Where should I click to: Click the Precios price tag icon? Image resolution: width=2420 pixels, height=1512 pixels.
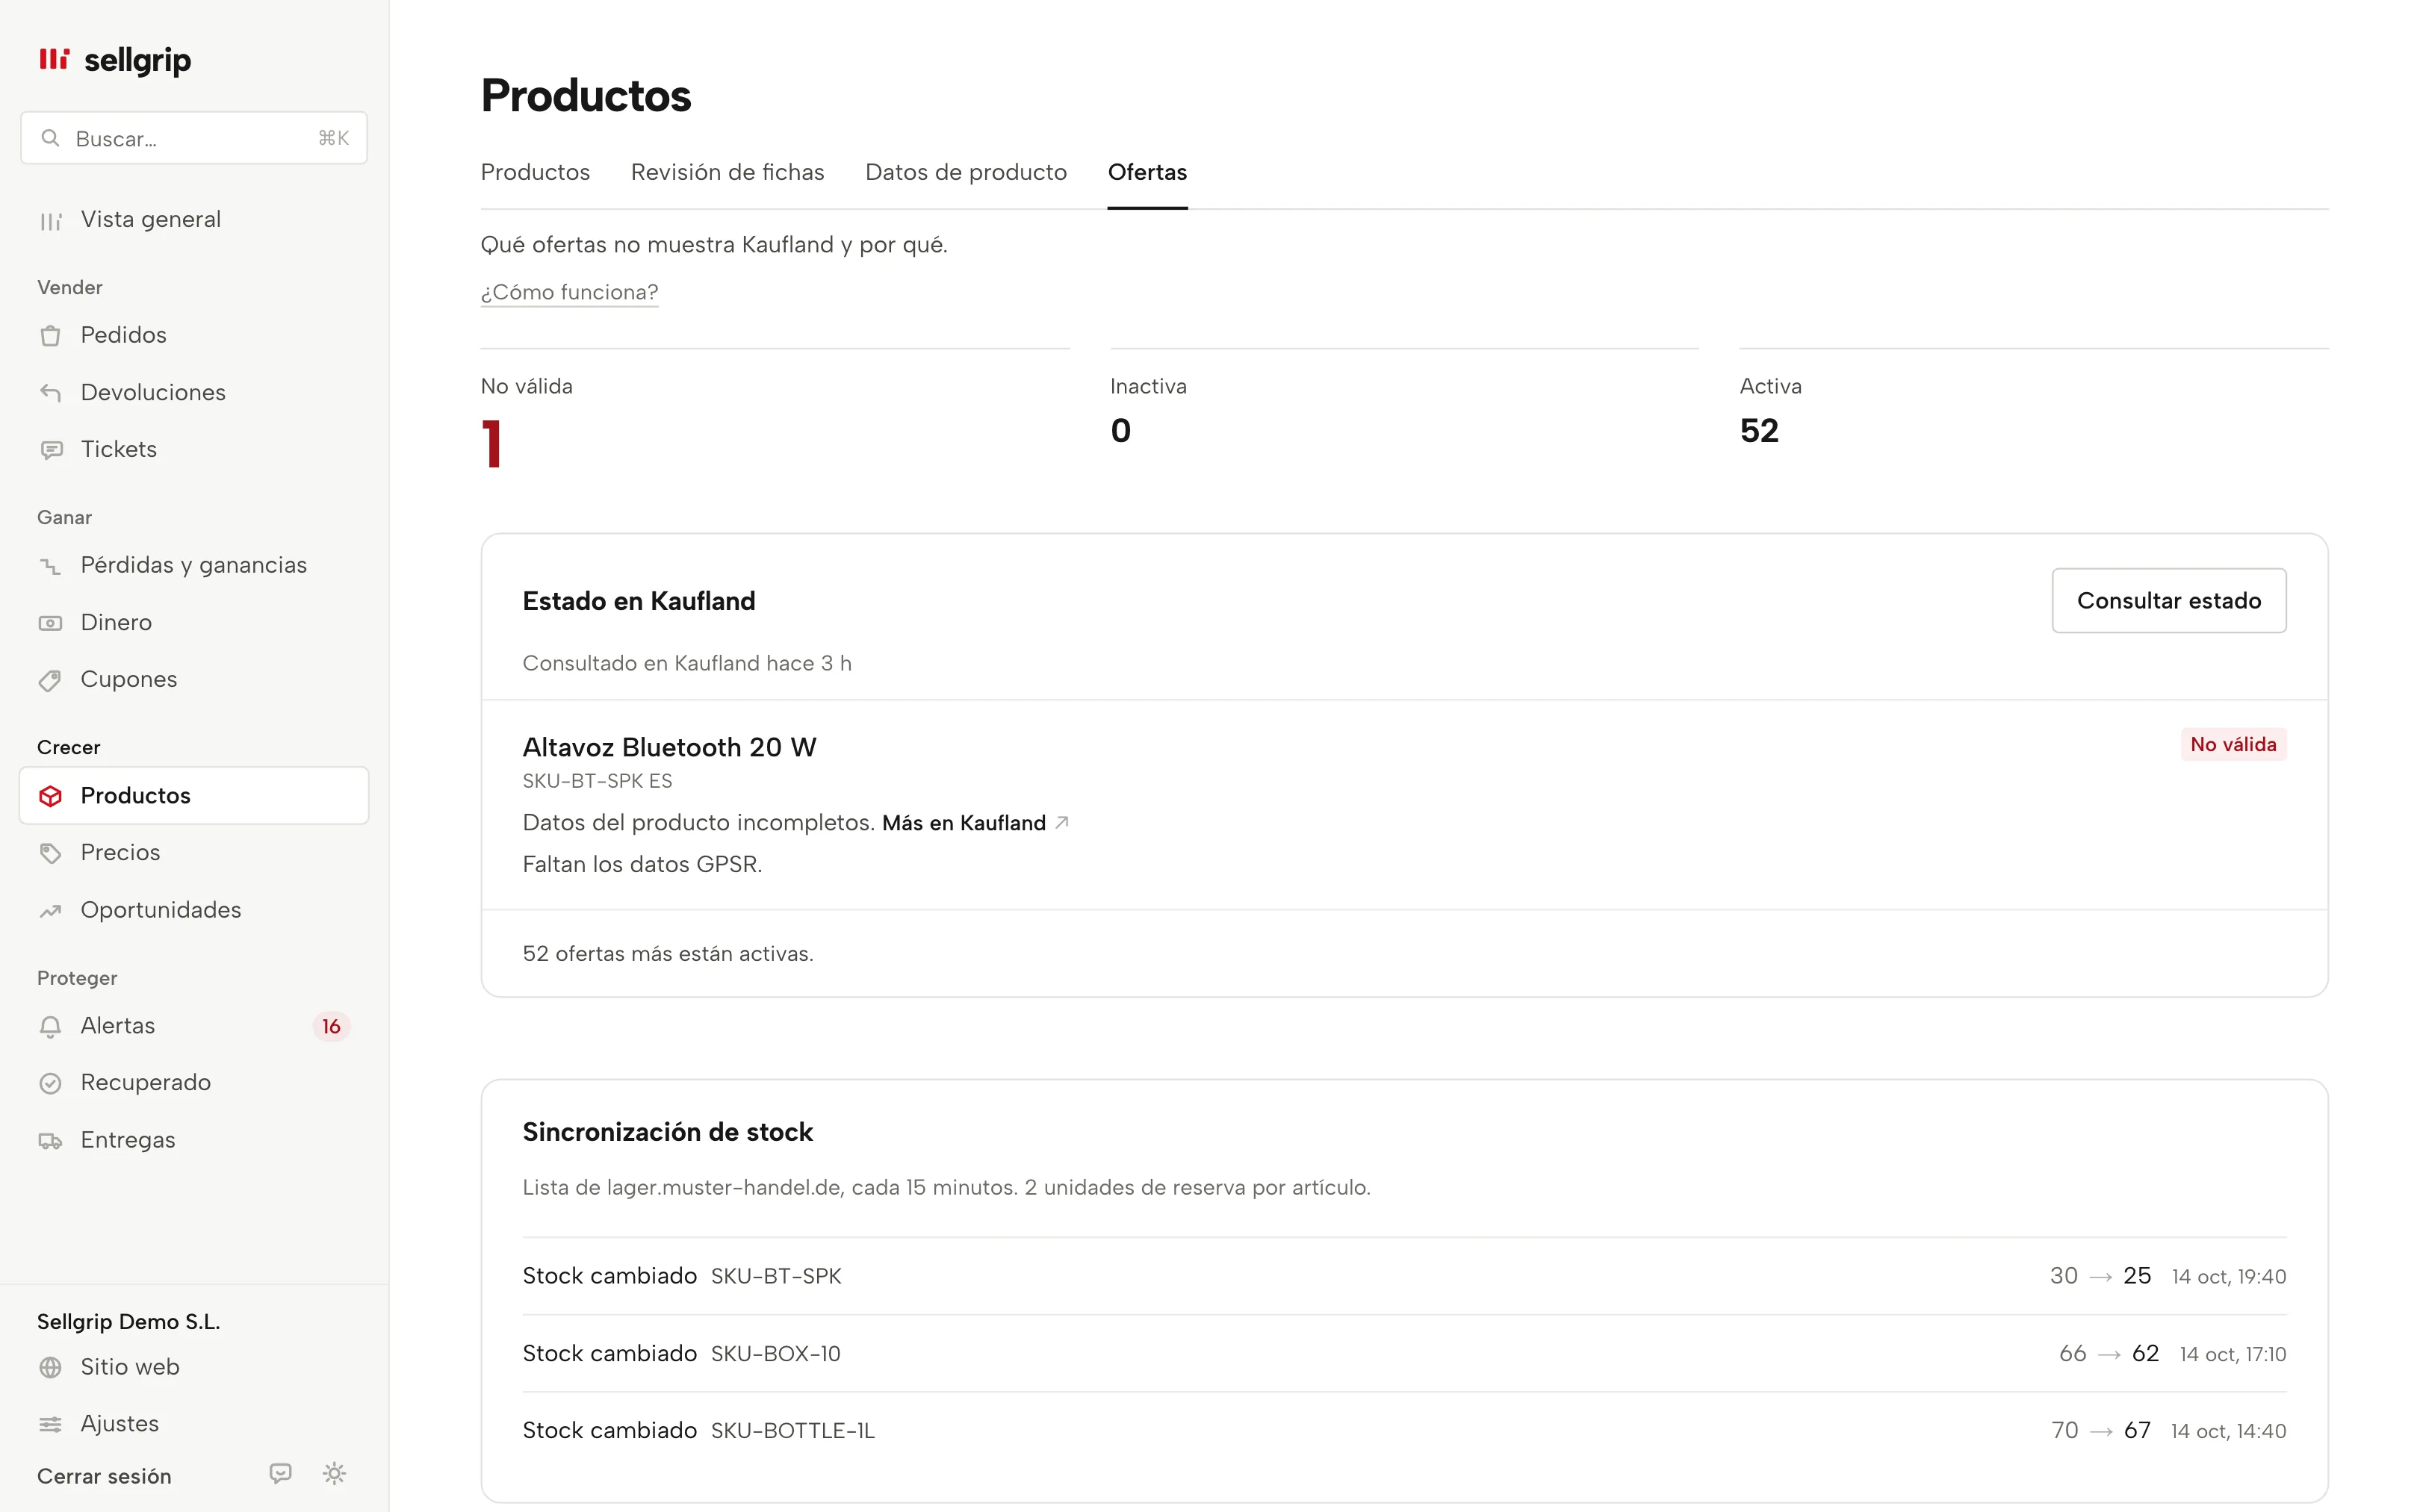click(50, 853)
